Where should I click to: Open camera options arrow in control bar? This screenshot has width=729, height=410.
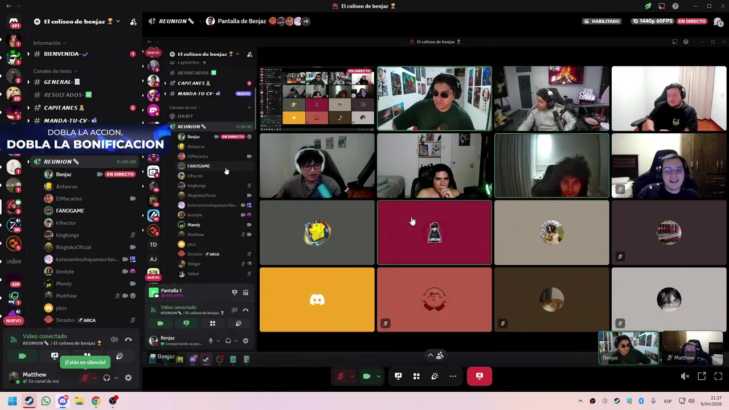[378, 376]
